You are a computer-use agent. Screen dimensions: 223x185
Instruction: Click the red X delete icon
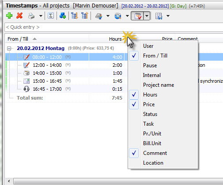19,15
